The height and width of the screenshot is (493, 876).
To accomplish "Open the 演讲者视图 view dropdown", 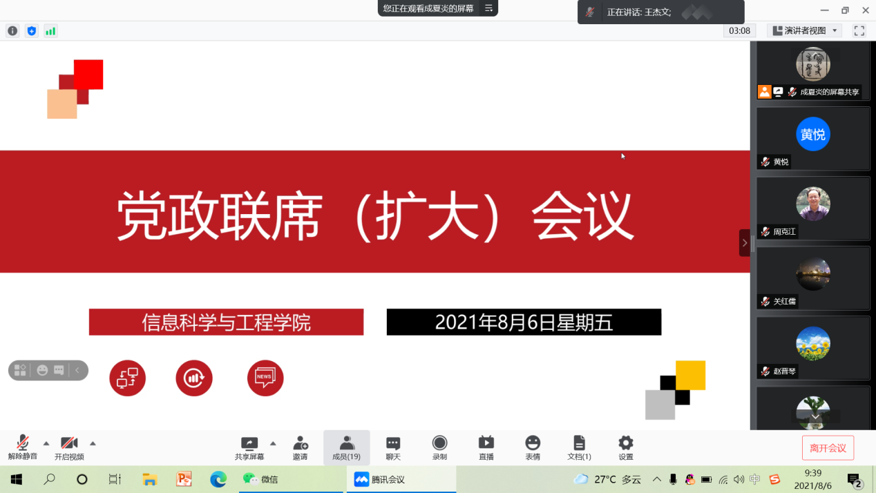I will pyautogui.click(x=805, y=31).
